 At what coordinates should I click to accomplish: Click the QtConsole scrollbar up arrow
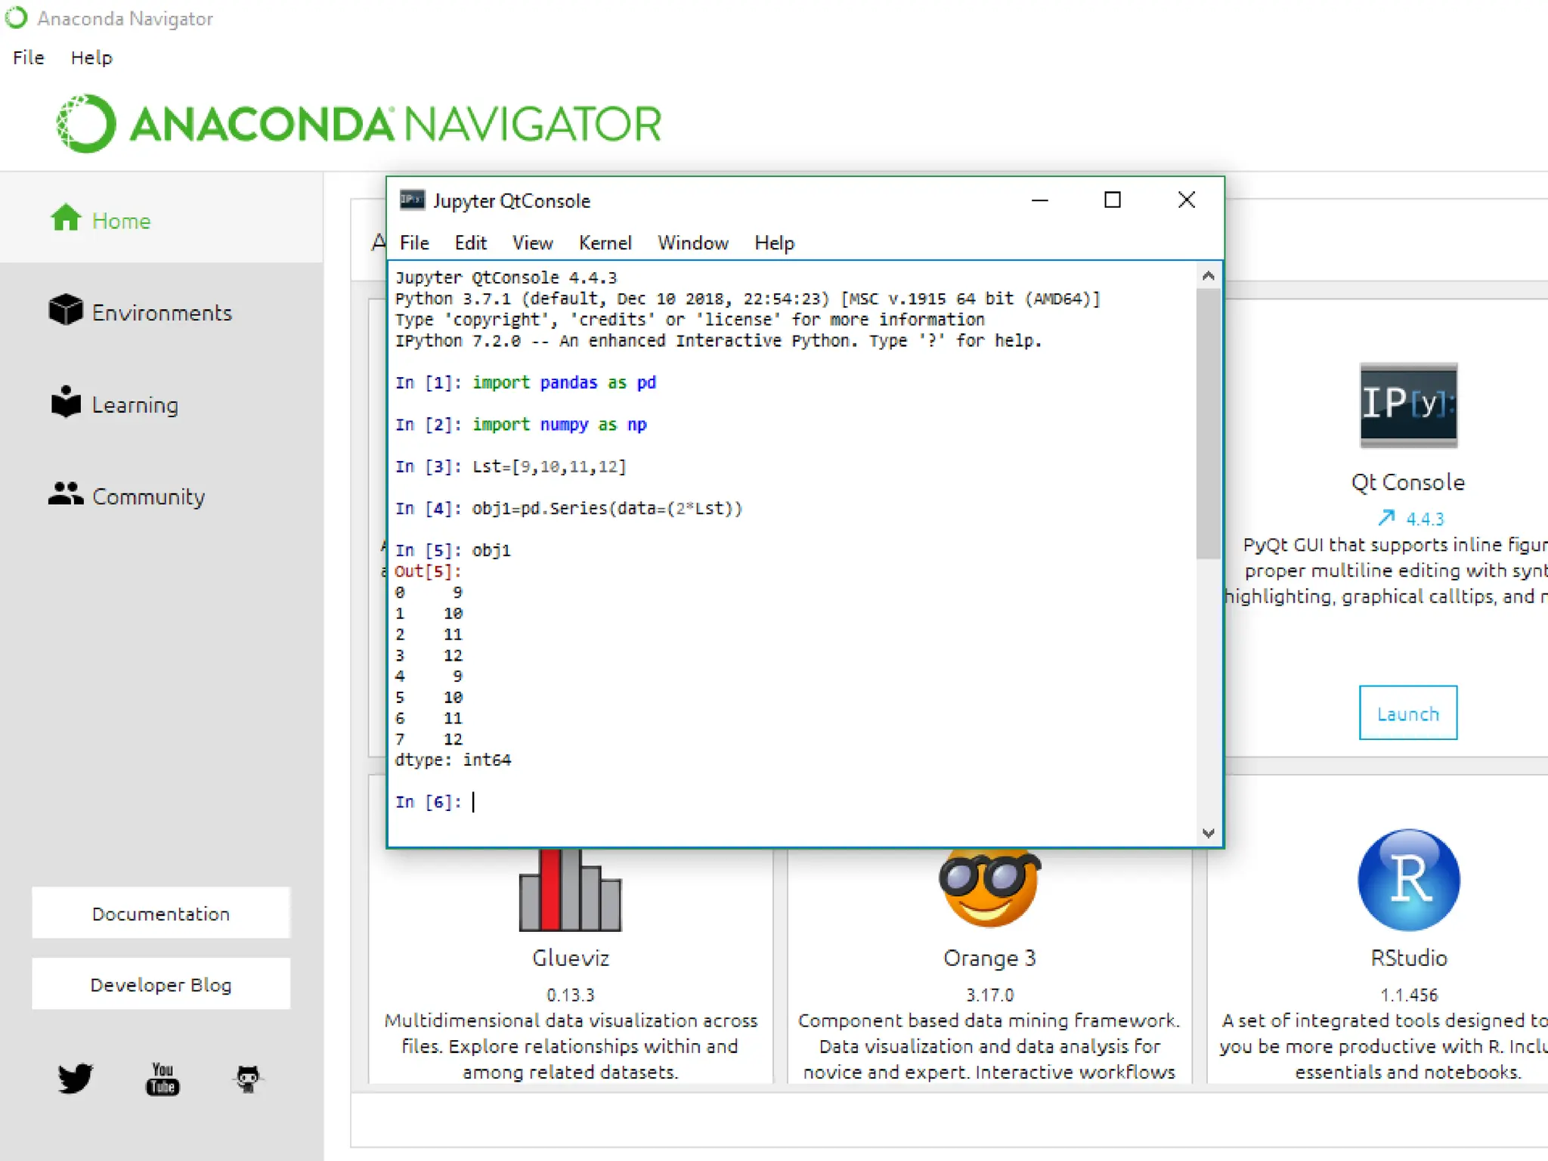pos(1208,276)
